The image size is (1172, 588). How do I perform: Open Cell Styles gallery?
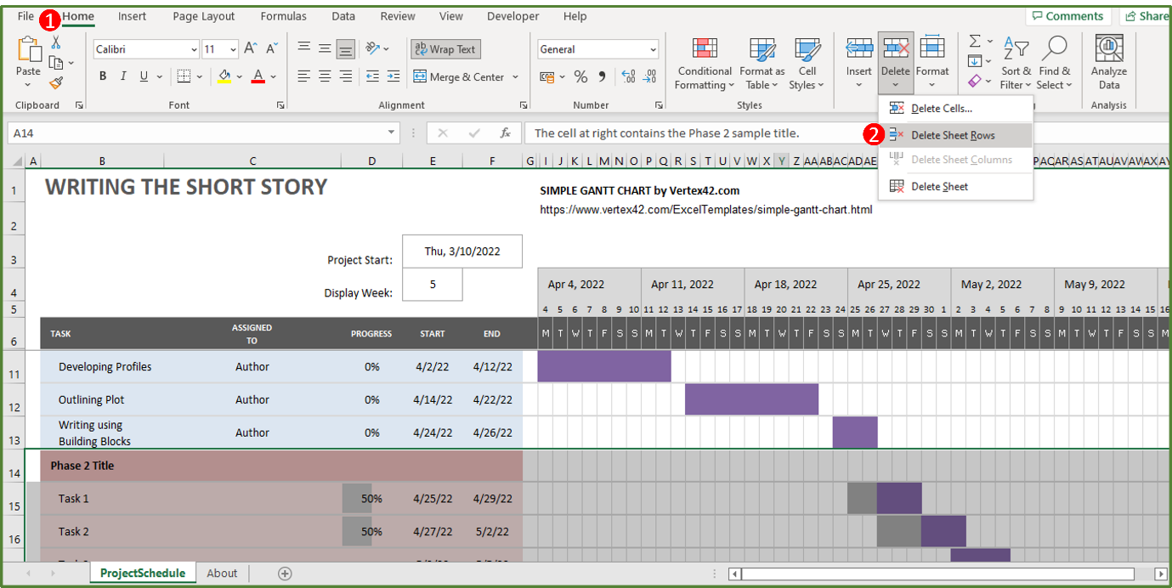pos(806,63)
